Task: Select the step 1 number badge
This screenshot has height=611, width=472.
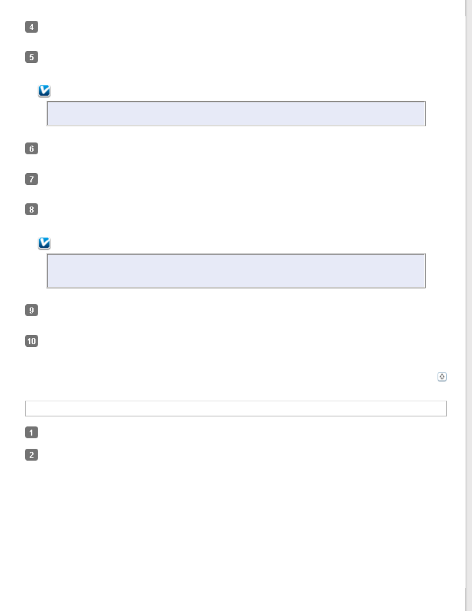Action: (32, 432)
